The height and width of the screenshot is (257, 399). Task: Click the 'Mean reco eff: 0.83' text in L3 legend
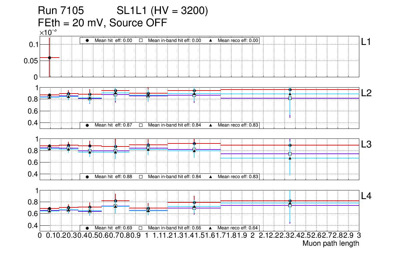238,176
